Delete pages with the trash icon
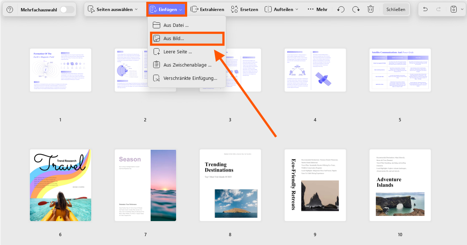The width and height of the screenshot is (467, 245). point(371,10)
